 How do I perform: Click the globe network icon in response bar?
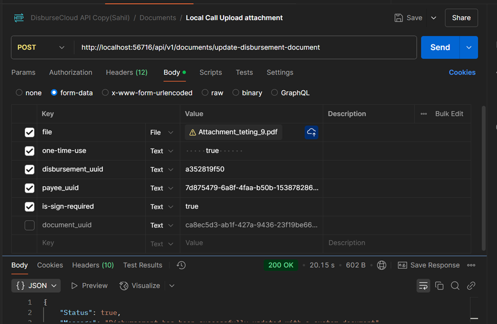pos(382,265)
